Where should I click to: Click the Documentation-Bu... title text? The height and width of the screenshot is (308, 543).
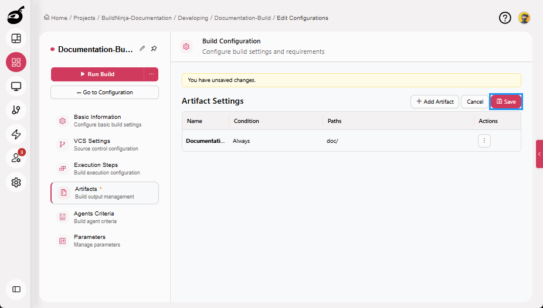[95, 49]
